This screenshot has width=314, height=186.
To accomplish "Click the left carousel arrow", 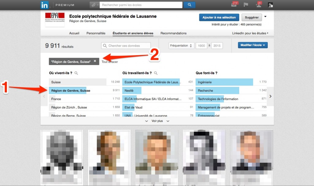I will [44, 96].
